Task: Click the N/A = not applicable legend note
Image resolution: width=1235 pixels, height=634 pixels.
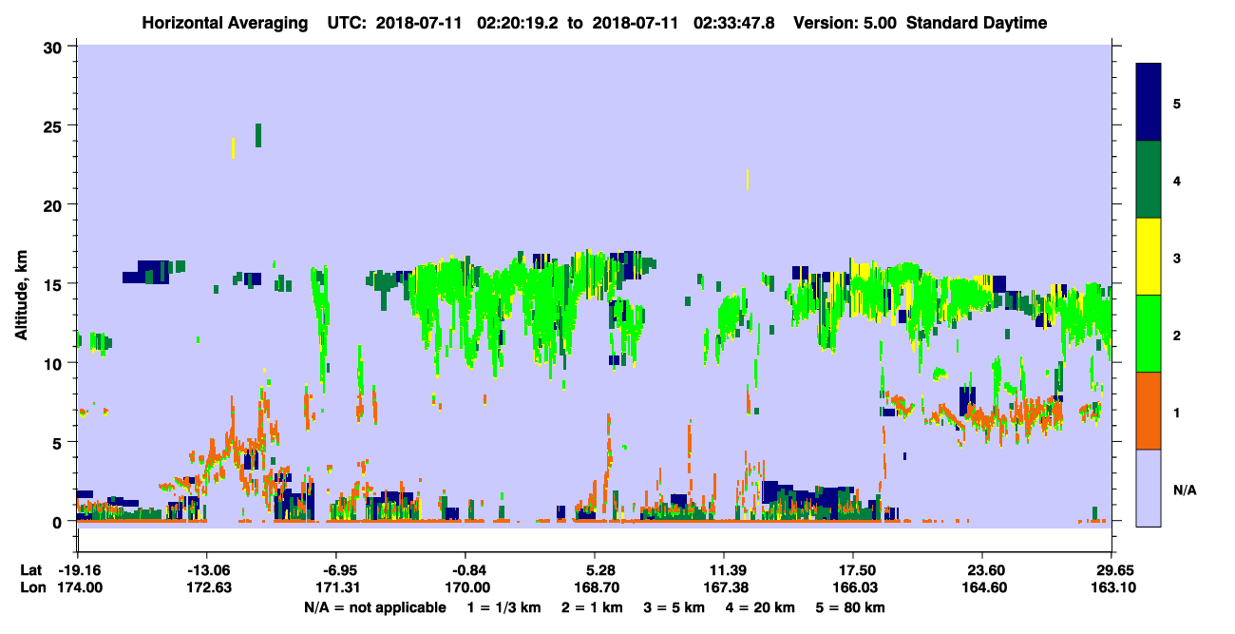Action: coord(374,607)
